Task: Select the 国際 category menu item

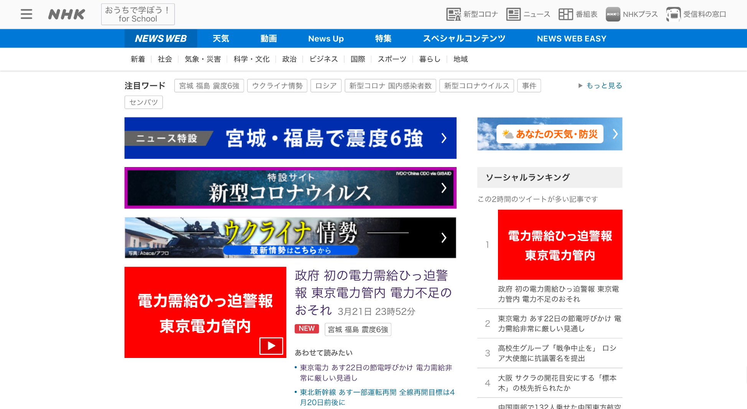Action: pos(358,59)
